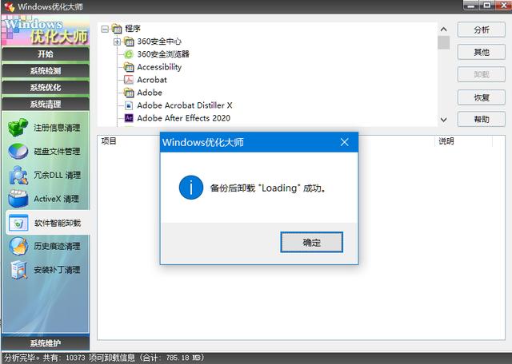Select Adobe After Effects 2020 row text
The height and width of the screenshot is (364, 512).
(183, 118)
